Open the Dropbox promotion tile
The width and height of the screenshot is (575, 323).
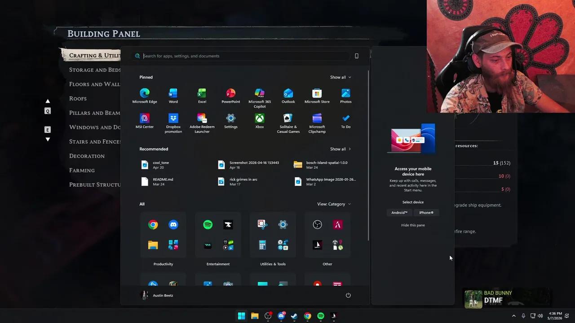coord(173,123)
